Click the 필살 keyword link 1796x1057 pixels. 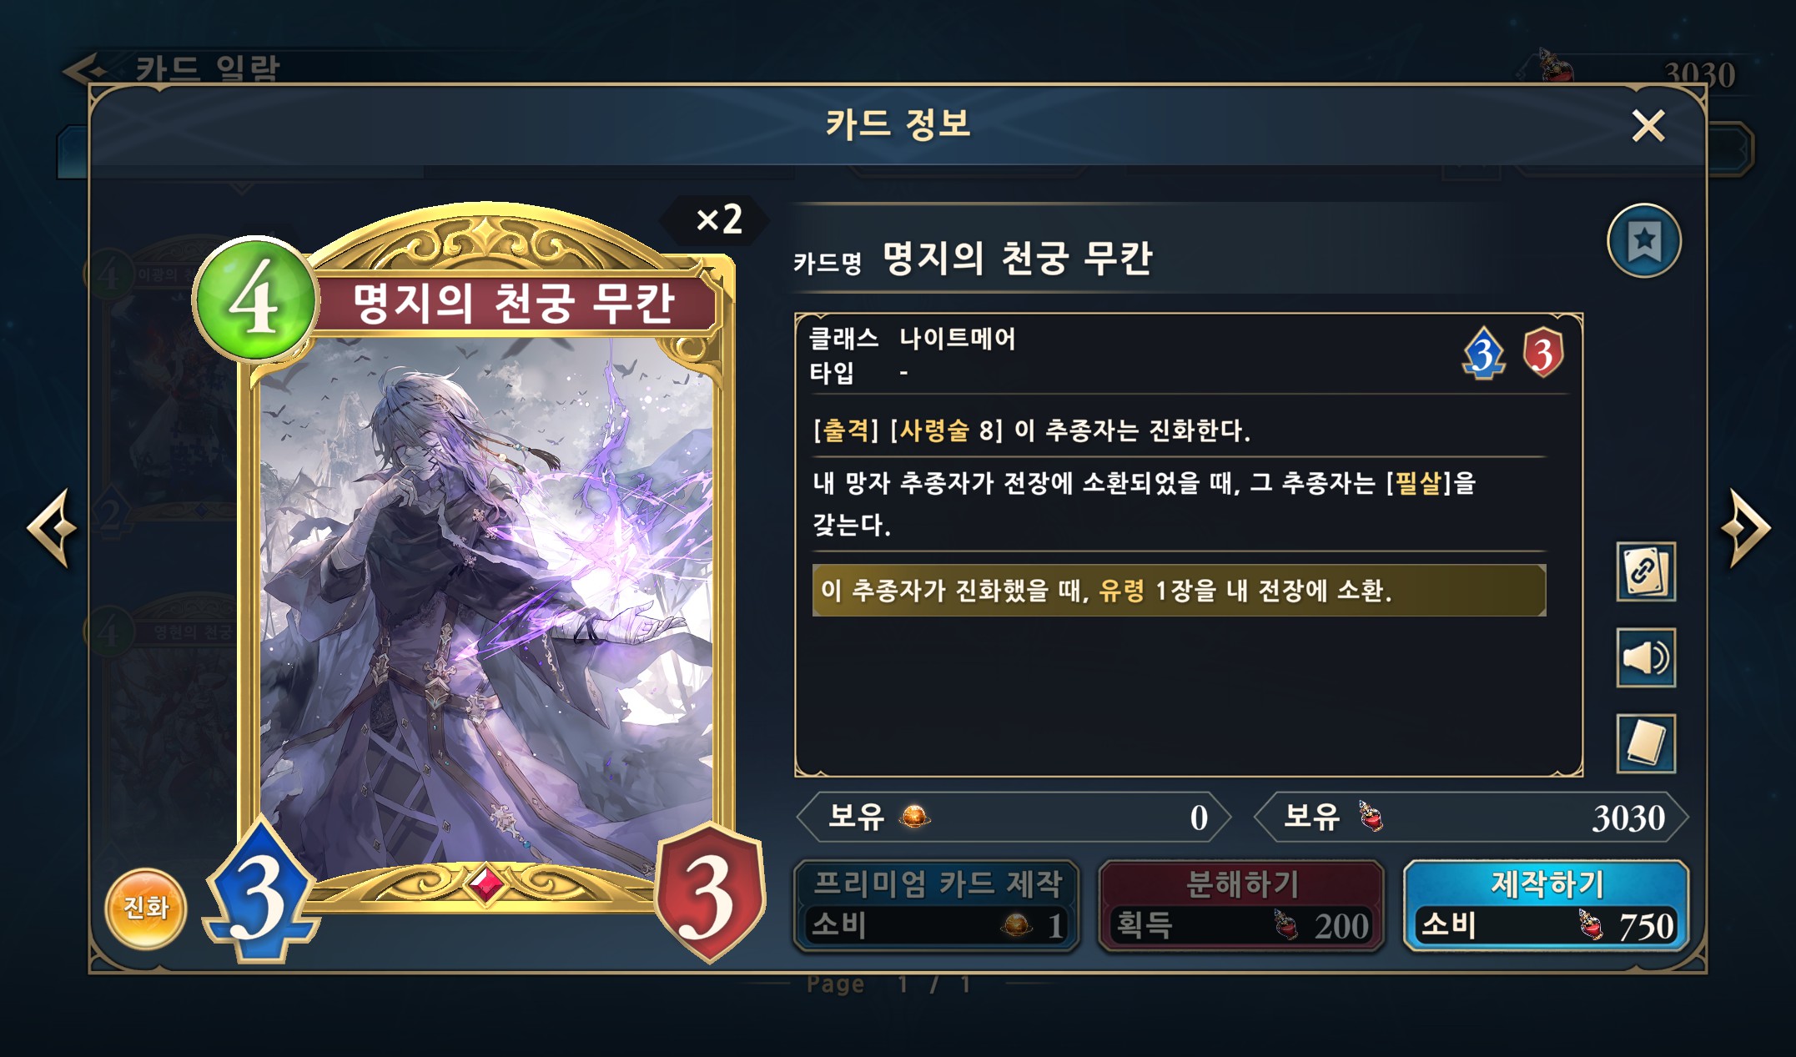click(x=1418, y=482)
